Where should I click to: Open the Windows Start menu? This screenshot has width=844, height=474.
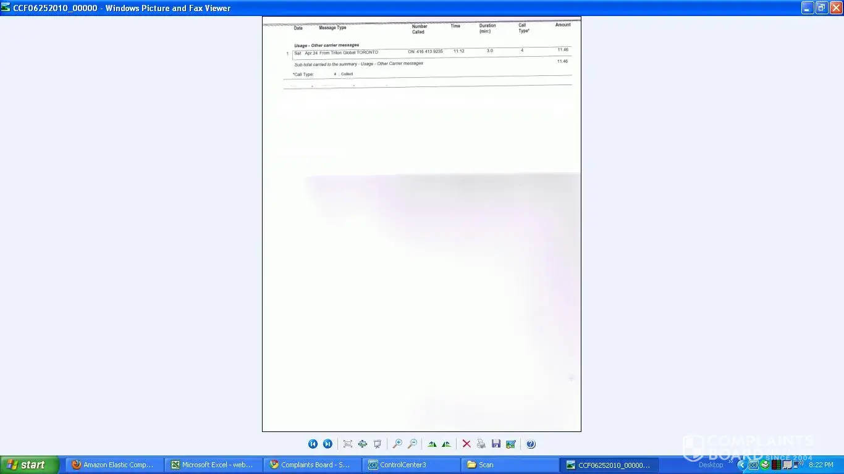coord(30,465)
